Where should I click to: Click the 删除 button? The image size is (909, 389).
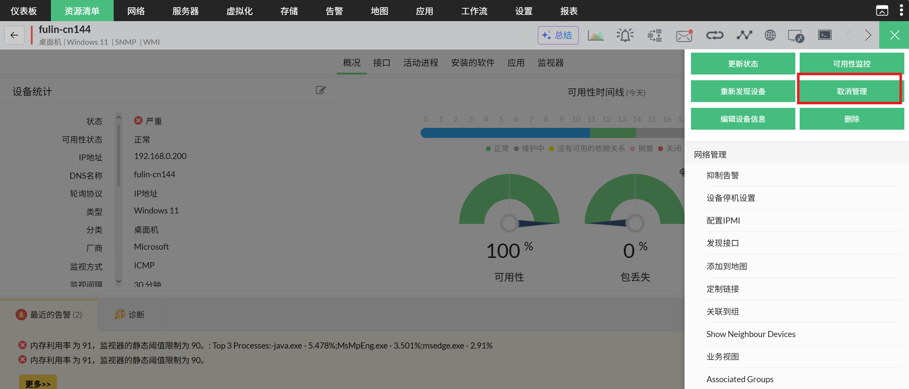pyautogui.click(x=852, y=119)
